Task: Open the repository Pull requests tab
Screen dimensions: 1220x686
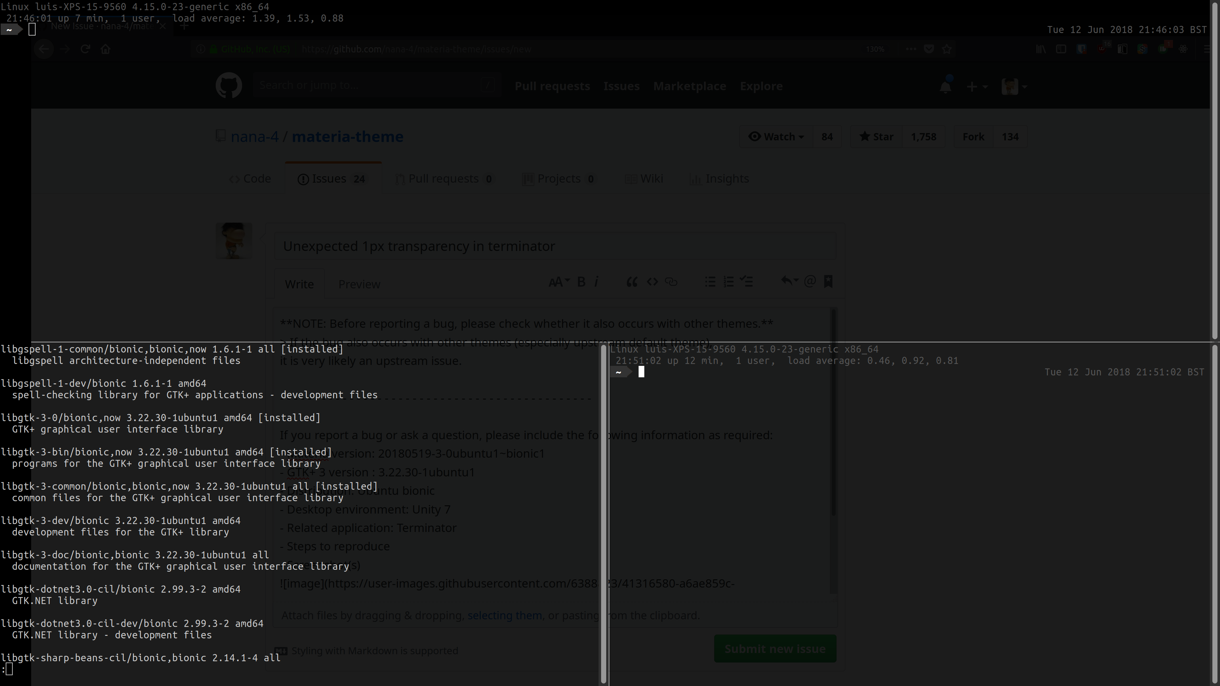Action: (x=445, y=179)
